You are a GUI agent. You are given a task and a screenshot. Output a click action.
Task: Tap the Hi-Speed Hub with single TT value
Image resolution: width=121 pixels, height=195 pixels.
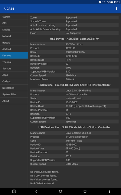86,106
